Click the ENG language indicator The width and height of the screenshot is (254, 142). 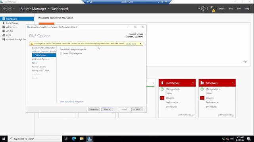pos(232,138)
